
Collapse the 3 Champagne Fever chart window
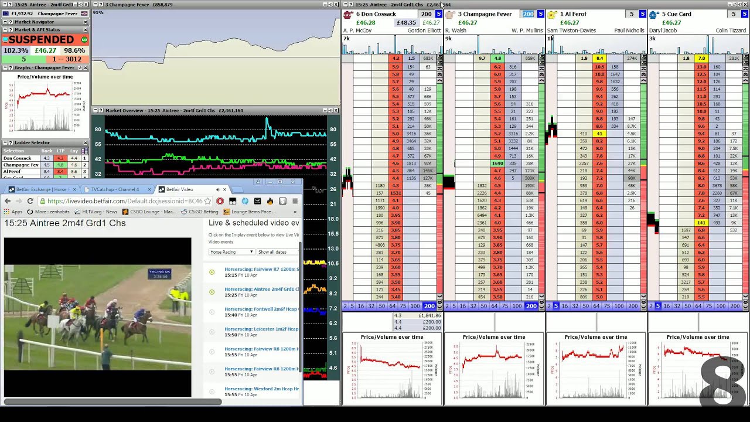(x=96, y=5)
